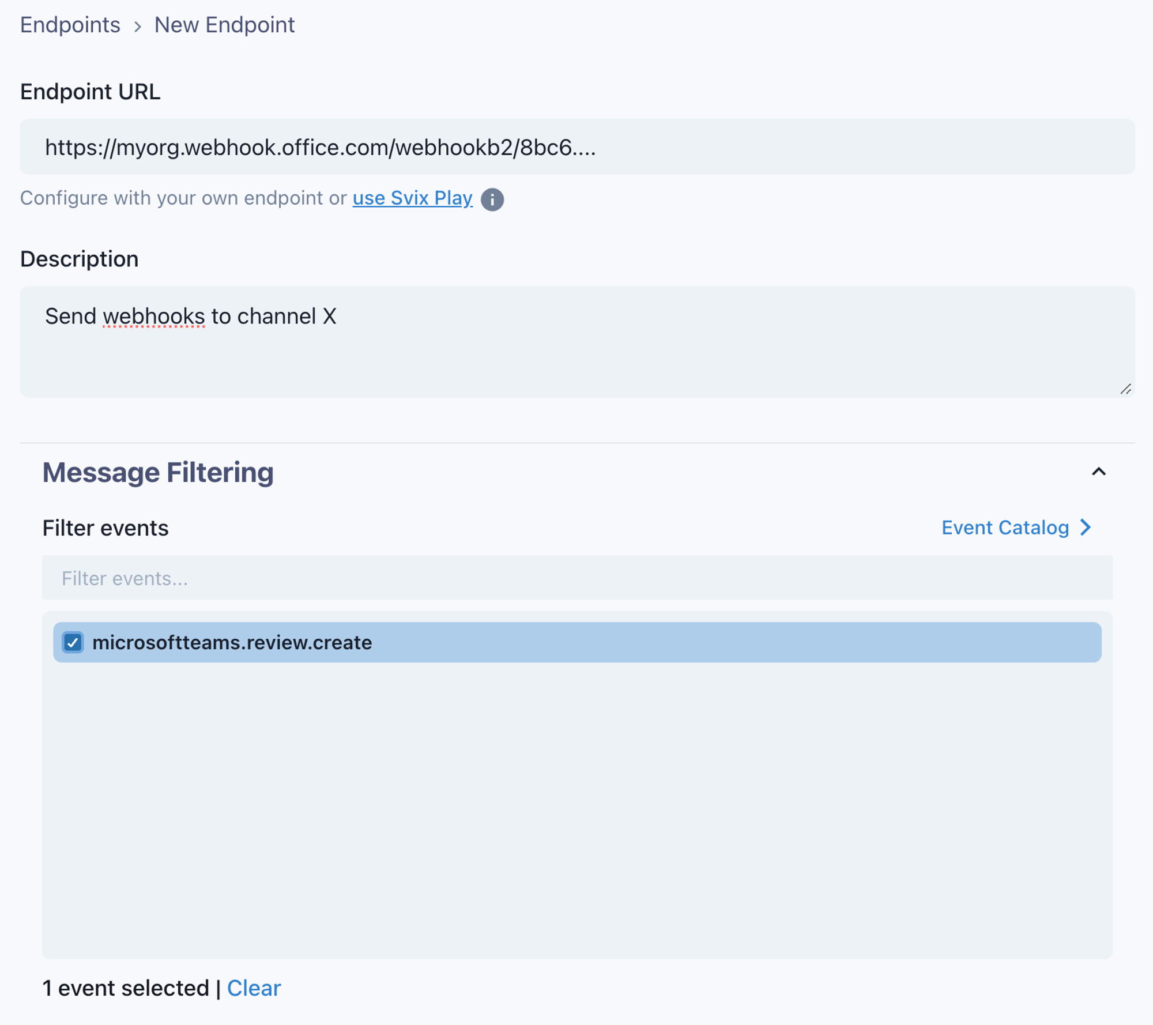
Task: Open the Event Catalog link
Action: point(1005,527)
